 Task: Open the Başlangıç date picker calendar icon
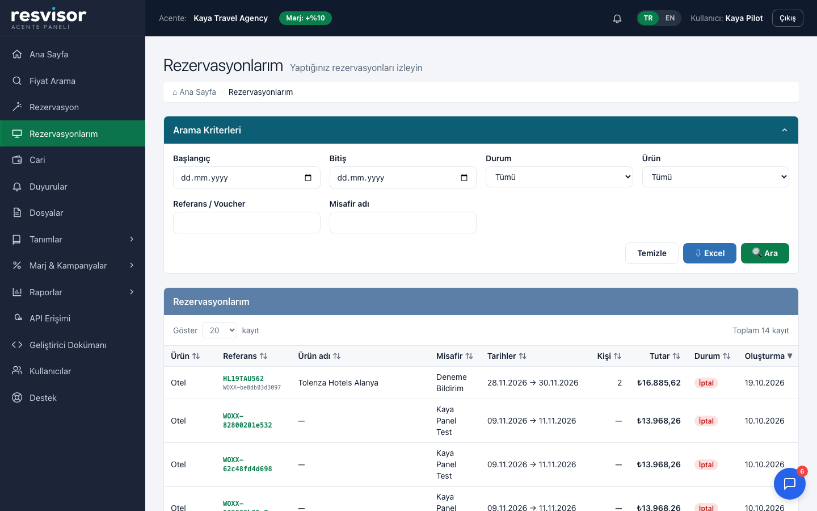308,178
